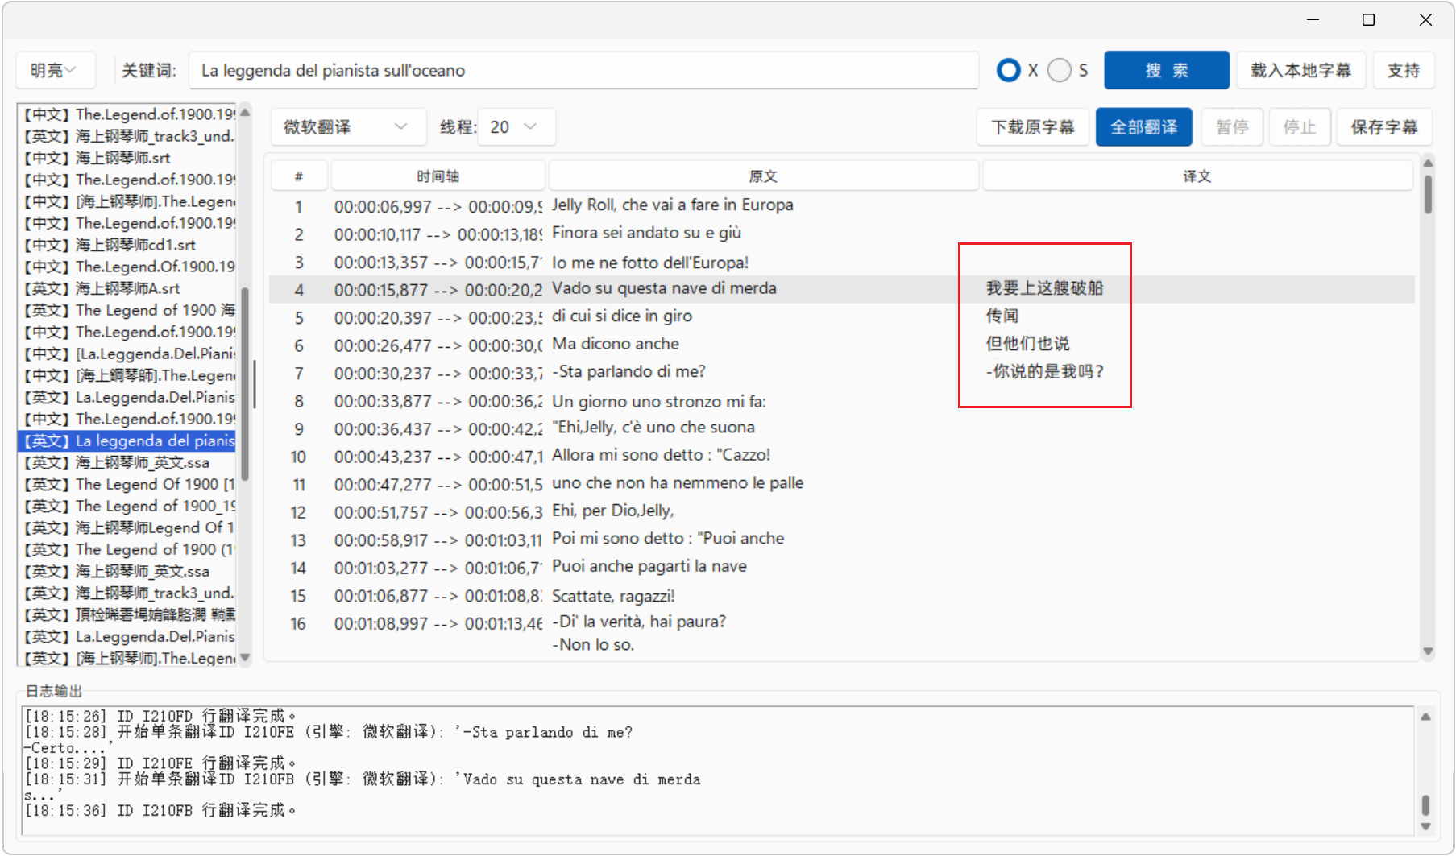Click the 下载原字幕 button
The image size is (1456, 856).
tap(1032, 127)
